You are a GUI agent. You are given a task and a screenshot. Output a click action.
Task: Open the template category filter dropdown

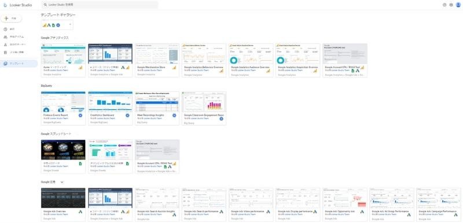pyautogui.click(x=57, y=25)
